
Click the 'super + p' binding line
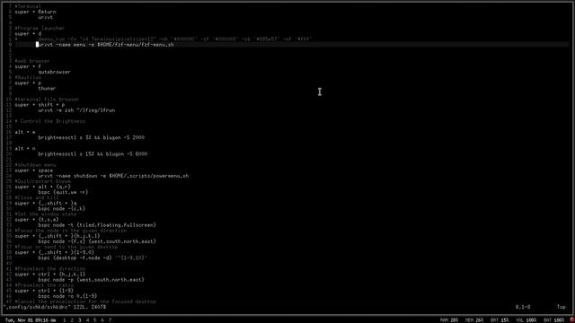coord(28,83)
